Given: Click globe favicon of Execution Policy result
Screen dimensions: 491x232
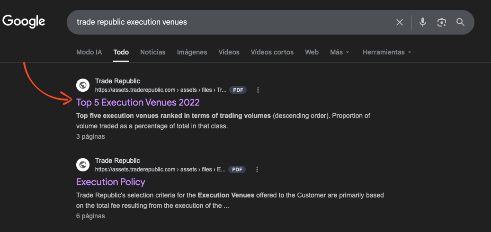Looking at the screenshot, I should coord(83,165).
